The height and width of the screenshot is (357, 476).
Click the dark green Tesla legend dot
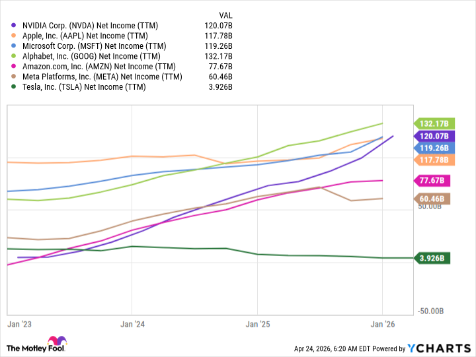pos(15,86)
